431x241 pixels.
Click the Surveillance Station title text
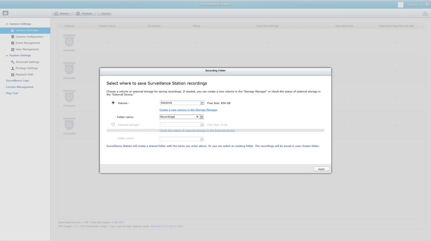pos(215,4)
